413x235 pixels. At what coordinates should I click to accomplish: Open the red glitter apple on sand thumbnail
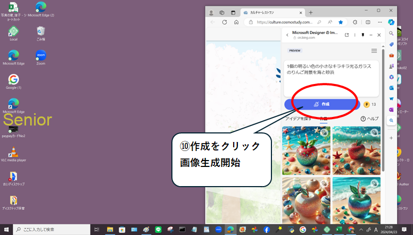[x=357, y=150]
